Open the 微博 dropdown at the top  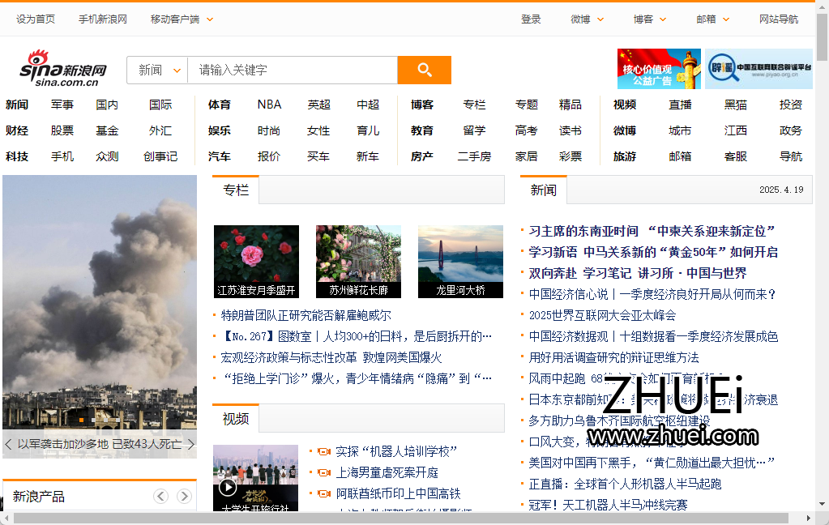586,18
